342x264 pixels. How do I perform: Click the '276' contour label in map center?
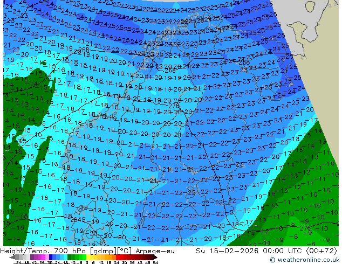(174, 106)
